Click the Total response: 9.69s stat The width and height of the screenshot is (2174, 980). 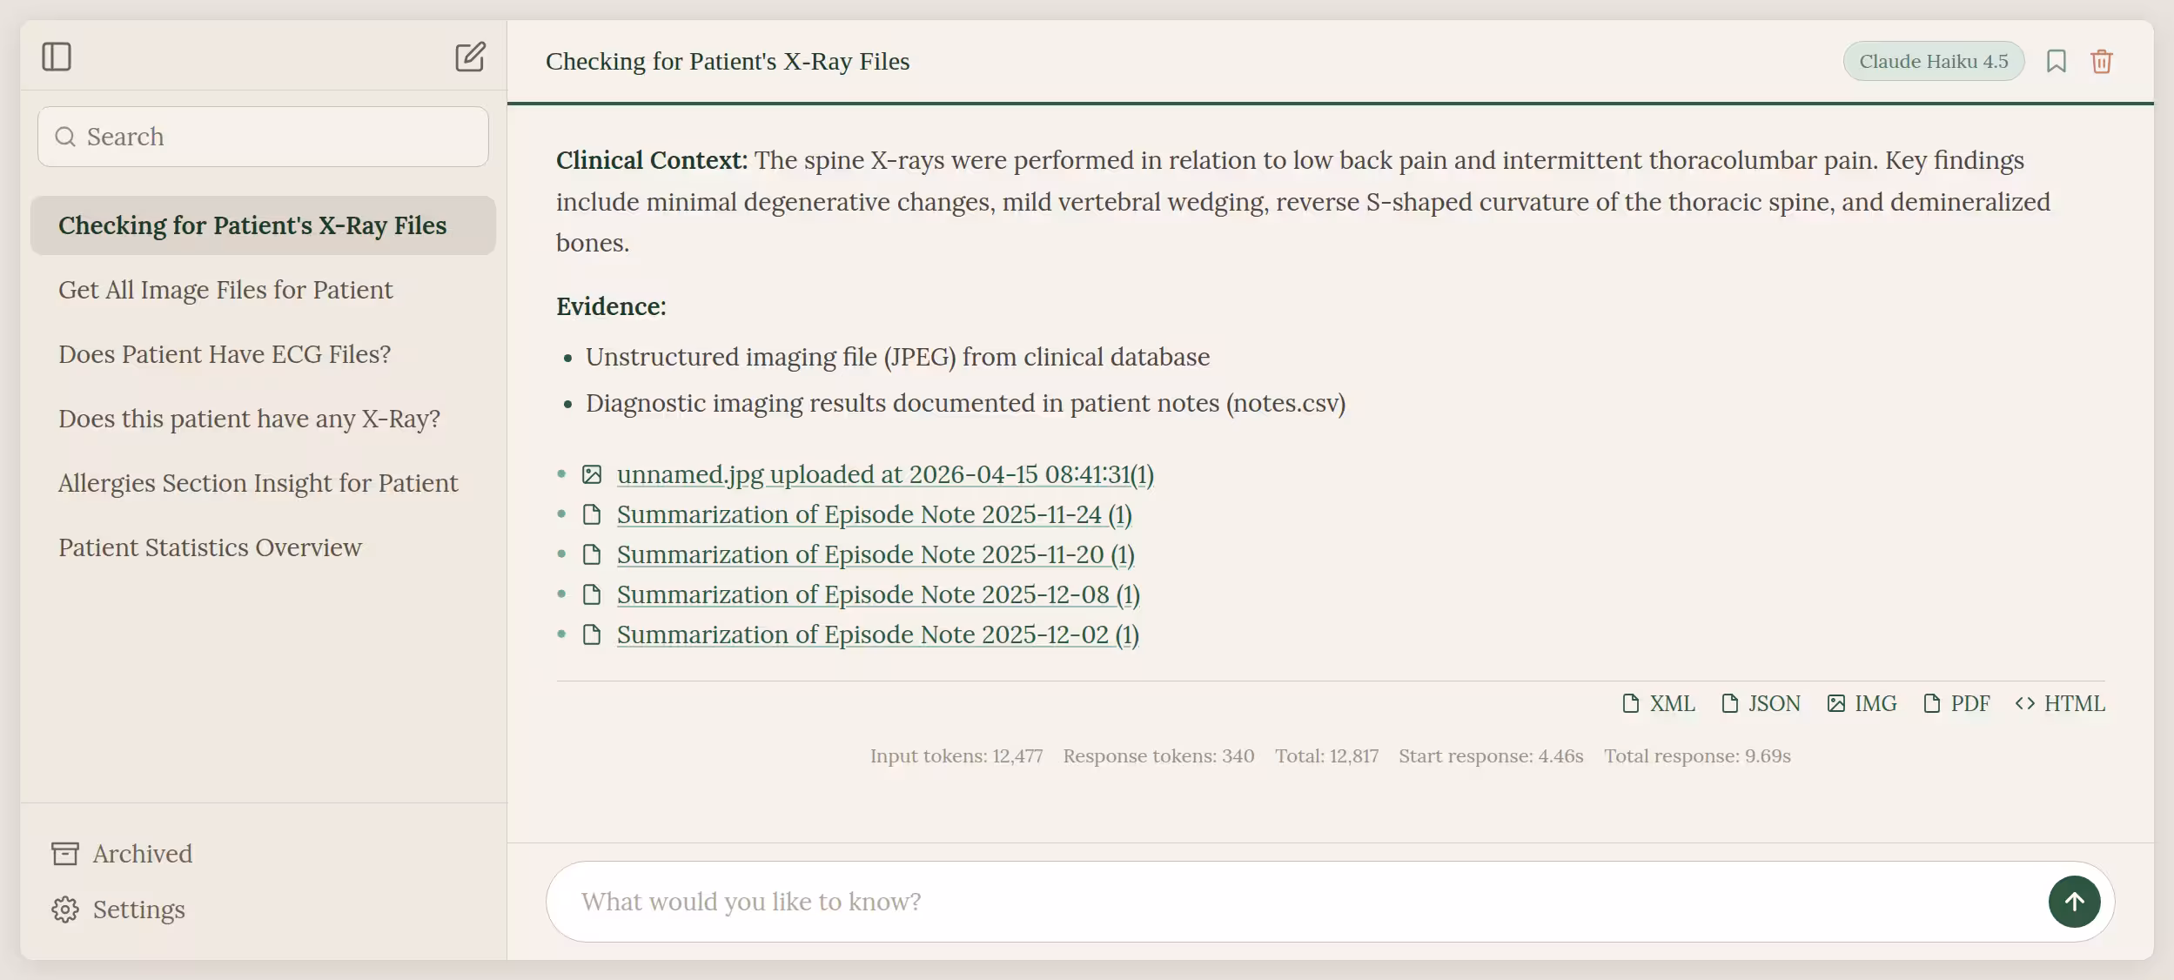(1697, 755)
